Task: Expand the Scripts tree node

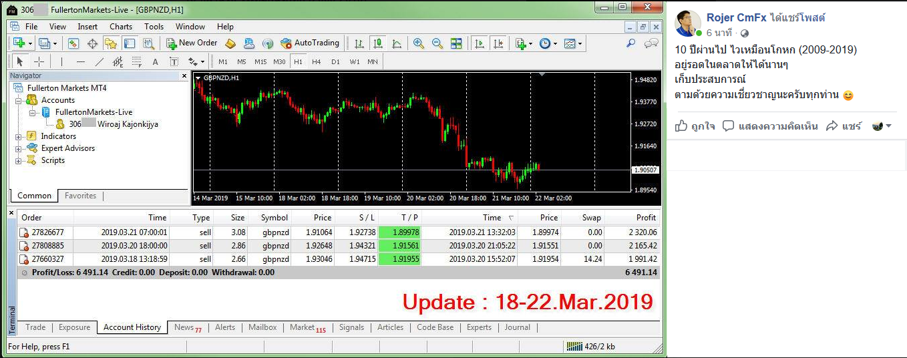Action: [19, 160]
